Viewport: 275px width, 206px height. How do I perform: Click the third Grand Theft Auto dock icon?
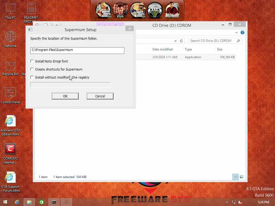pos(138,10)
